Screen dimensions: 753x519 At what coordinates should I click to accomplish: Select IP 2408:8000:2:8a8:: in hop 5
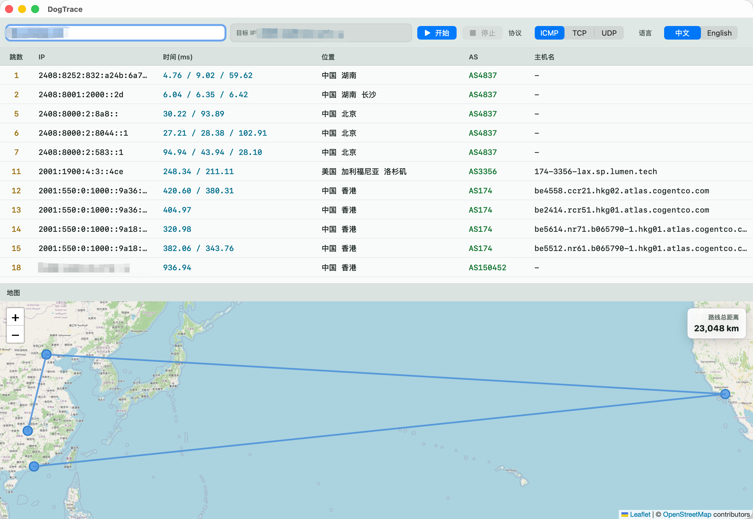coord(78,114)
